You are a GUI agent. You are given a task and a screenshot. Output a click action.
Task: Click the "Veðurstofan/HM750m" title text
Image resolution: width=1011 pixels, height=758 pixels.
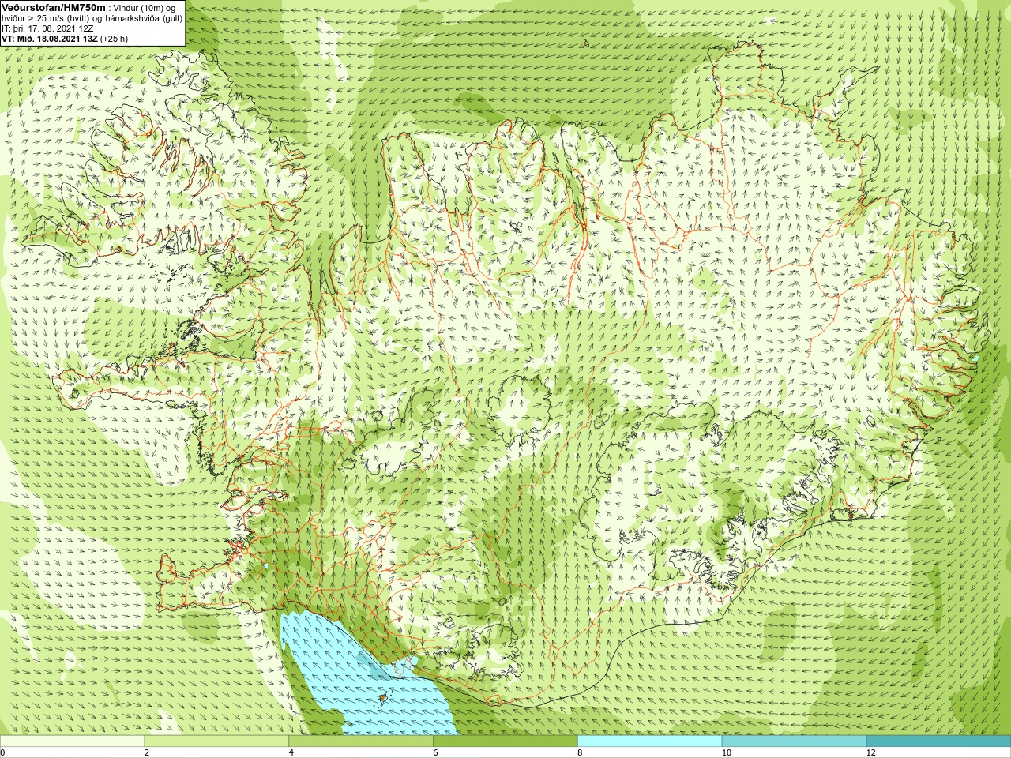[x=54, y=7]
